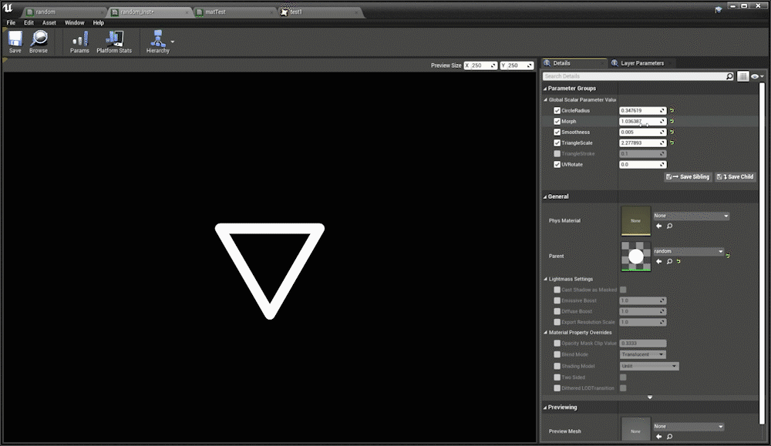Enable the Two Sided override checkbox

pos(557,377)
